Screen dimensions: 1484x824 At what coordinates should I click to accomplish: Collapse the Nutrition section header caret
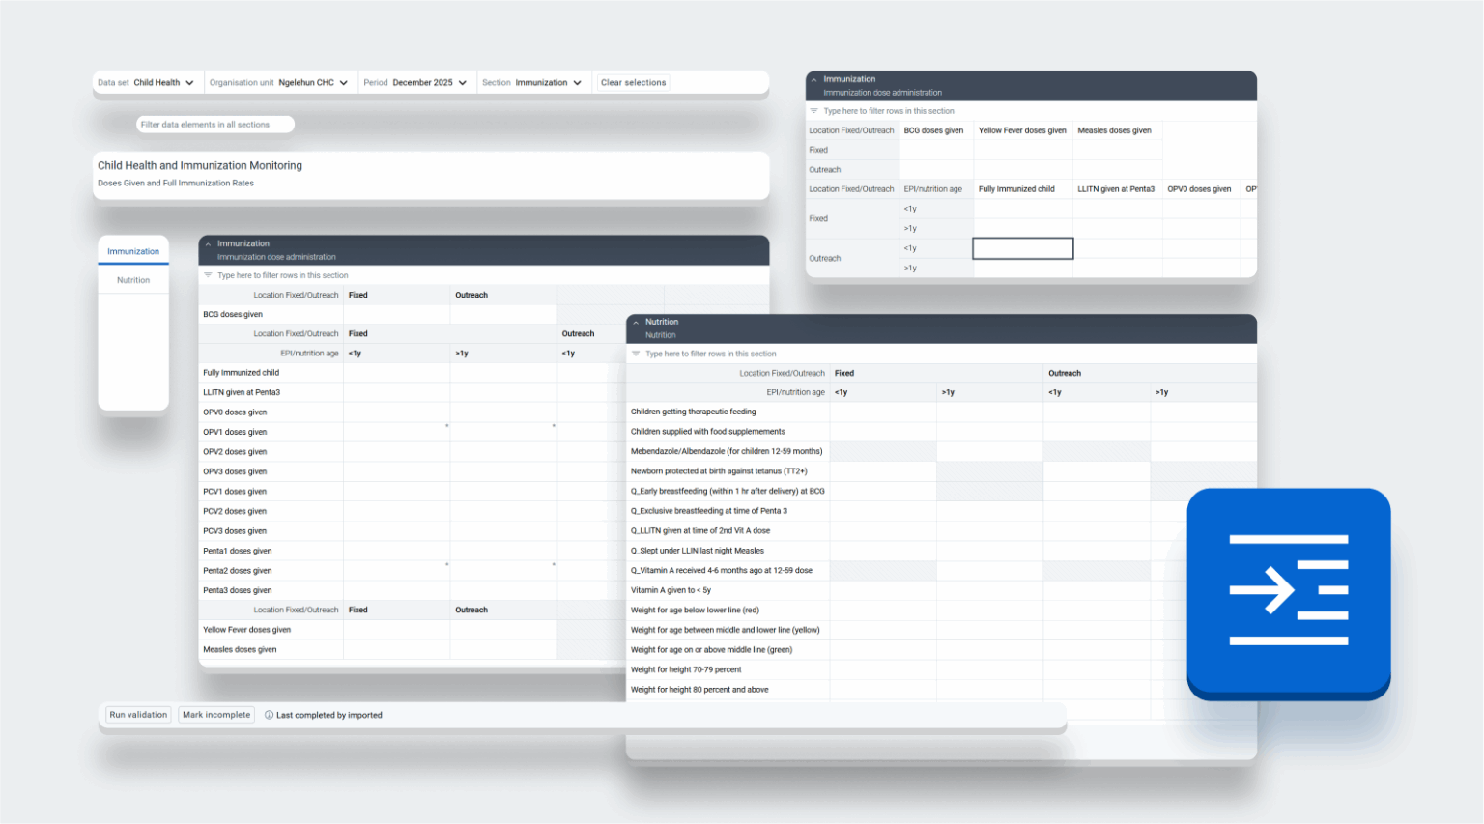point(636,322)
